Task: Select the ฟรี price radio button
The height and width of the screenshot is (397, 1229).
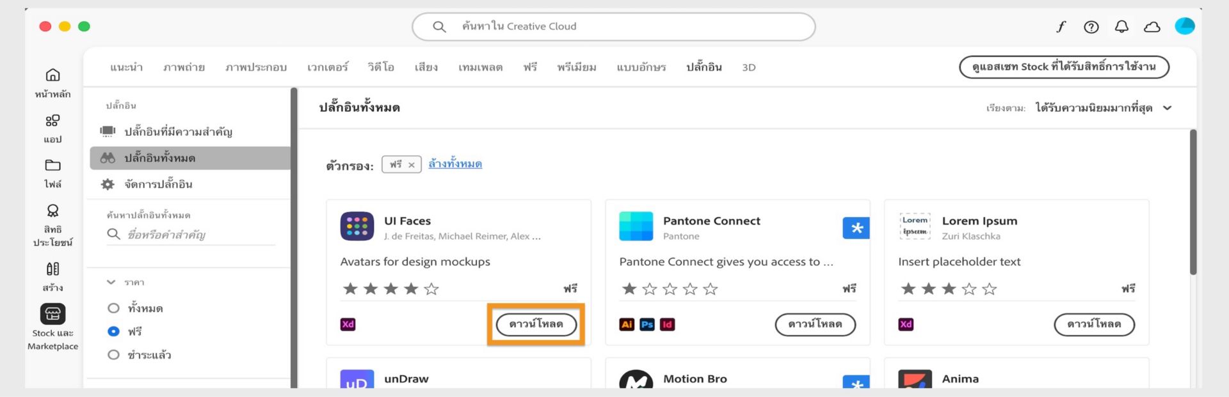Action: point(113,331)
